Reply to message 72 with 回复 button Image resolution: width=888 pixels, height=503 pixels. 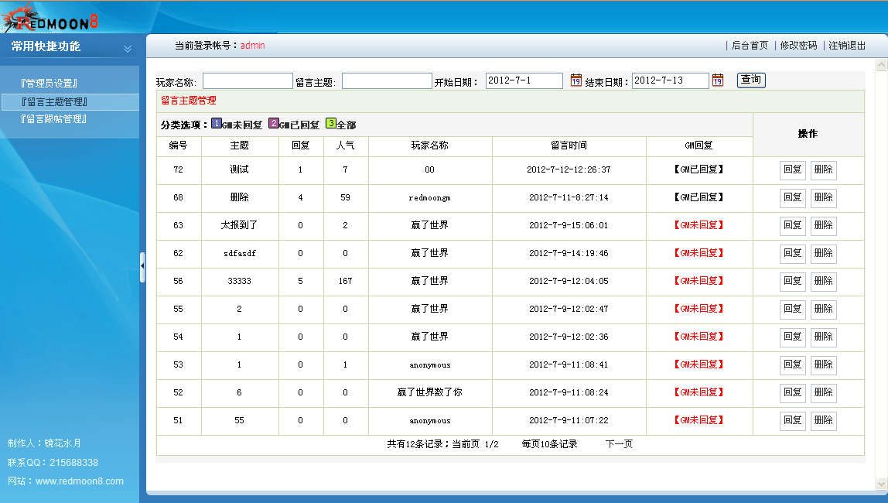[x=793, y=169]
